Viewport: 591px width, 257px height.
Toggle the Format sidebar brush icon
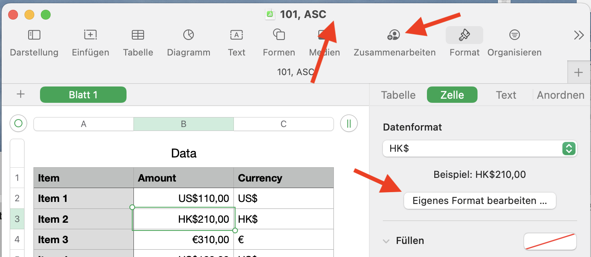tap(464, 35)
